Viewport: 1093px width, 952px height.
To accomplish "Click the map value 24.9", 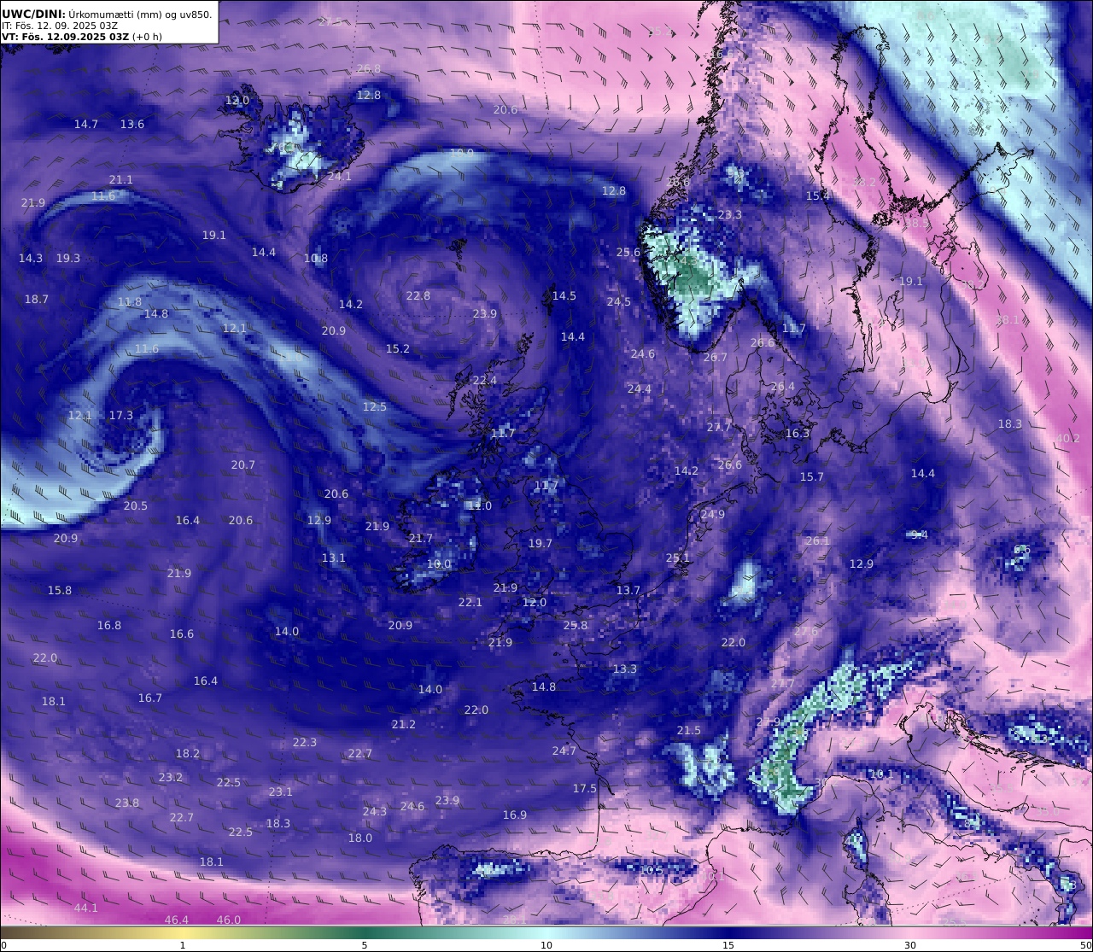I will [x=713, y=514].
